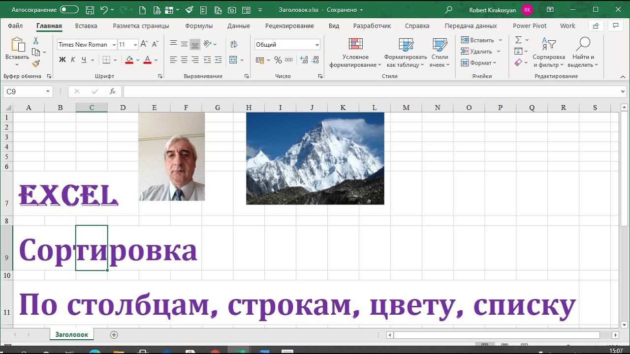Decrease font size with the smaller A
Screen dimensions: 630x354
click(x=155, y=44)
